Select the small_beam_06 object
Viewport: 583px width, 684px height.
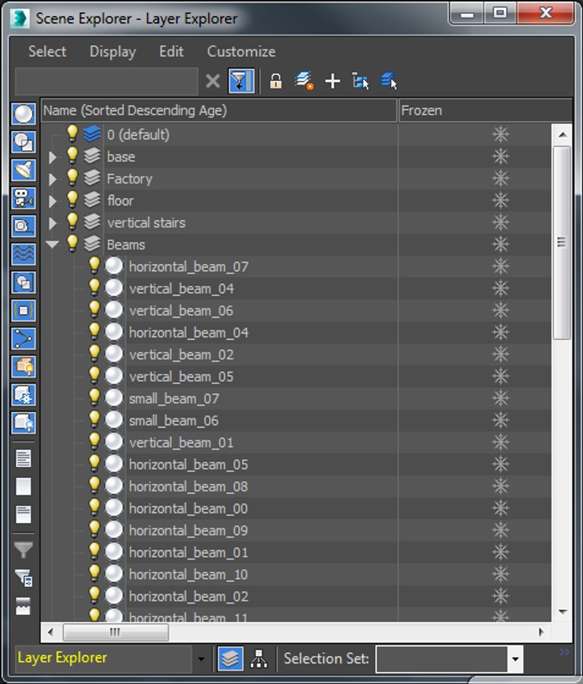click(x=174, y=421)
